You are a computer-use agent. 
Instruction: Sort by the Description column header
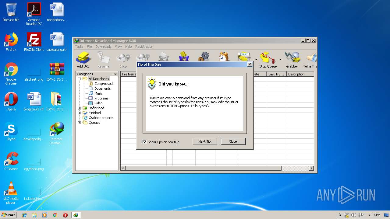[x=300, y=74]
